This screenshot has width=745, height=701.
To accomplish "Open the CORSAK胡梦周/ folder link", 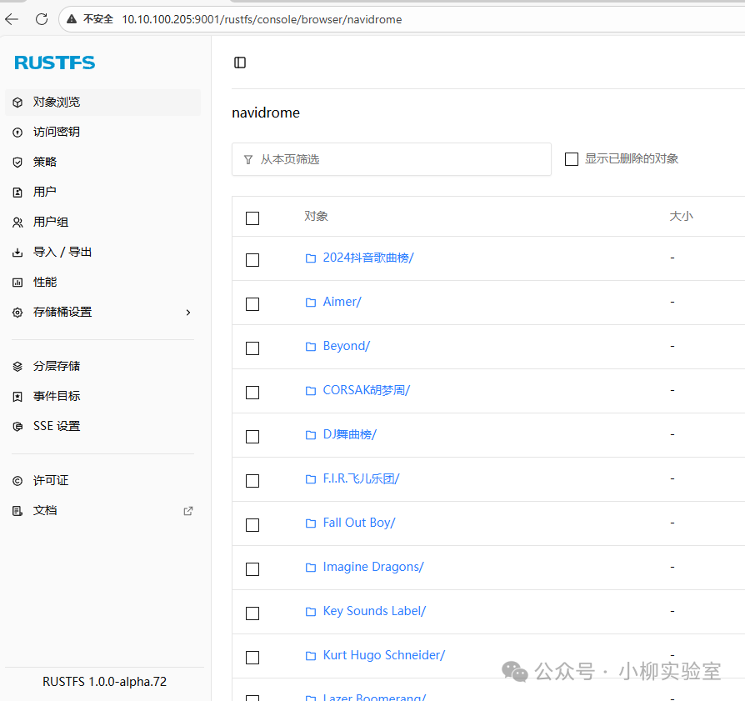I will [367, 391].
